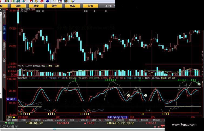The width and height of the screenshot is (204, 131).
Task: Click the books library toolbar icon
Action: (66, 1)
